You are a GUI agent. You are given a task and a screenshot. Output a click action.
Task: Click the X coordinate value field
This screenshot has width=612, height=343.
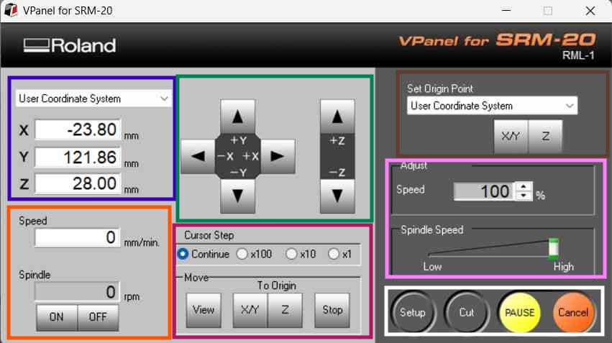[x=78, y=129]
